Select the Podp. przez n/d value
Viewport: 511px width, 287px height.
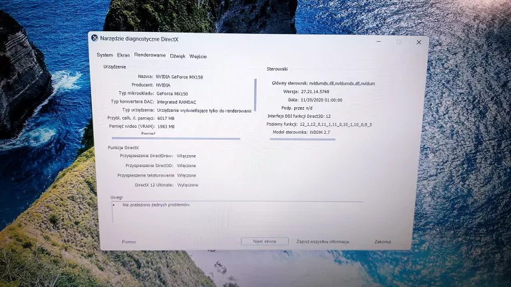309,108
